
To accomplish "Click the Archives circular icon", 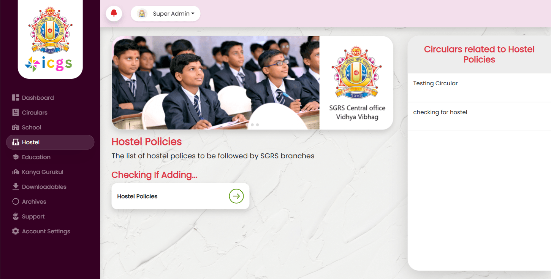I will click(x=16, y=202).
